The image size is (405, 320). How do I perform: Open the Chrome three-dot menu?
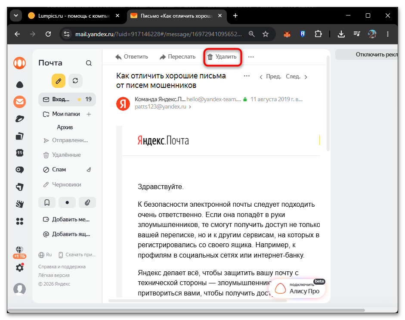(x=388, y=34)
